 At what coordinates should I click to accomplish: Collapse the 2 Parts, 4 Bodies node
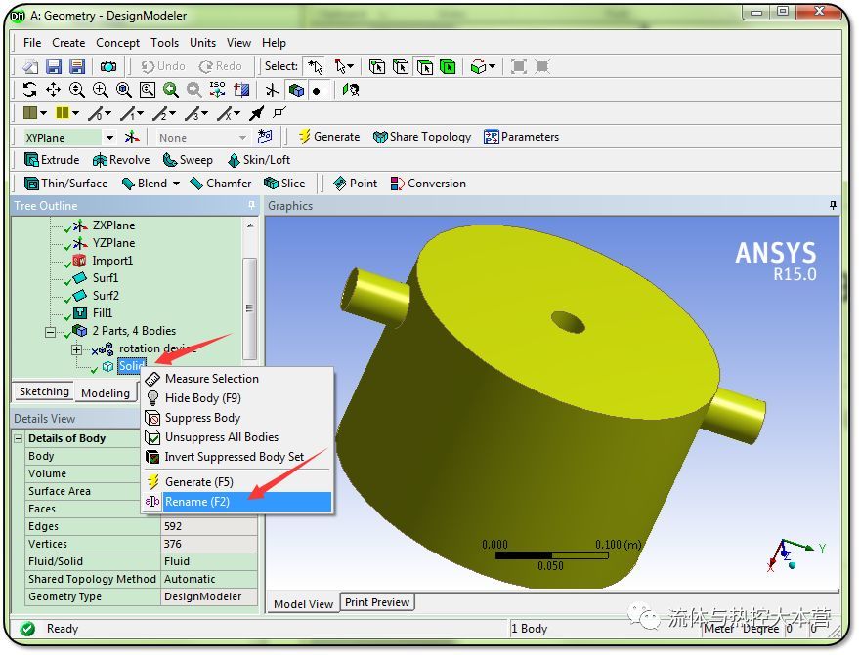point(50,332)
